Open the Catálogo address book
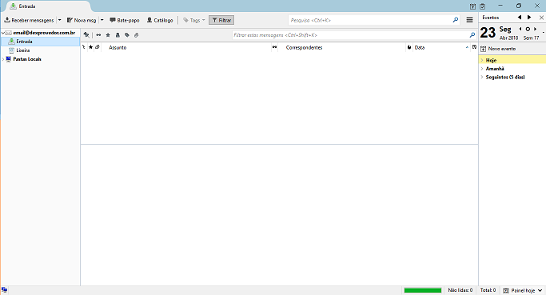The width and height of the screenshot is (546, 295). click(x=160, y=20)
